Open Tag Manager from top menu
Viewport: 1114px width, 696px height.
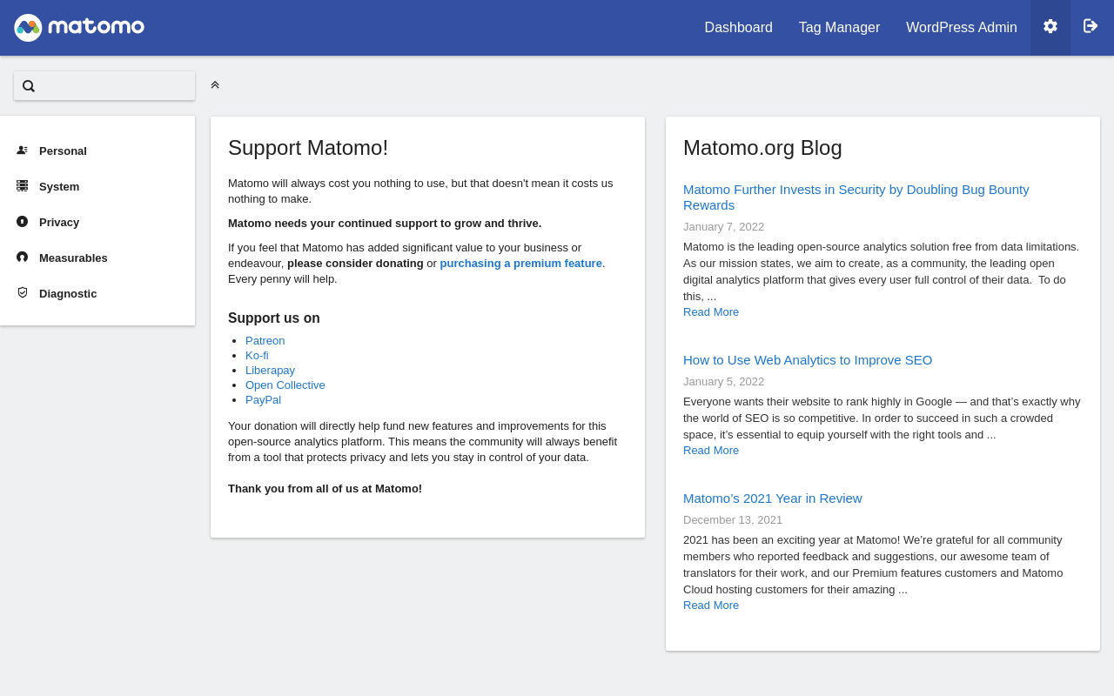point(839,28)
